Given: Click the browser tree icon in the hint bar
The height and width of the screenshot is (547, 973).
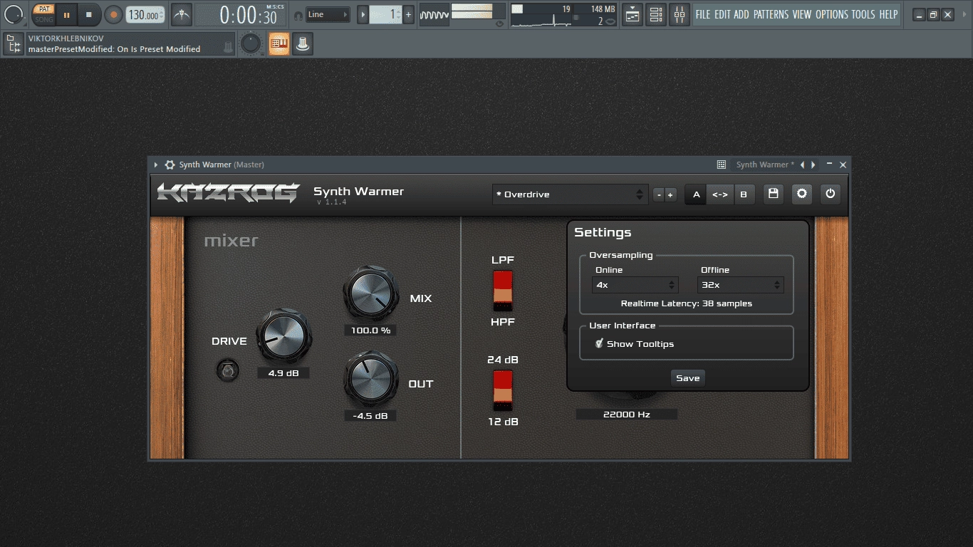Looking at the screenshot, I should (x=13, y=44).
